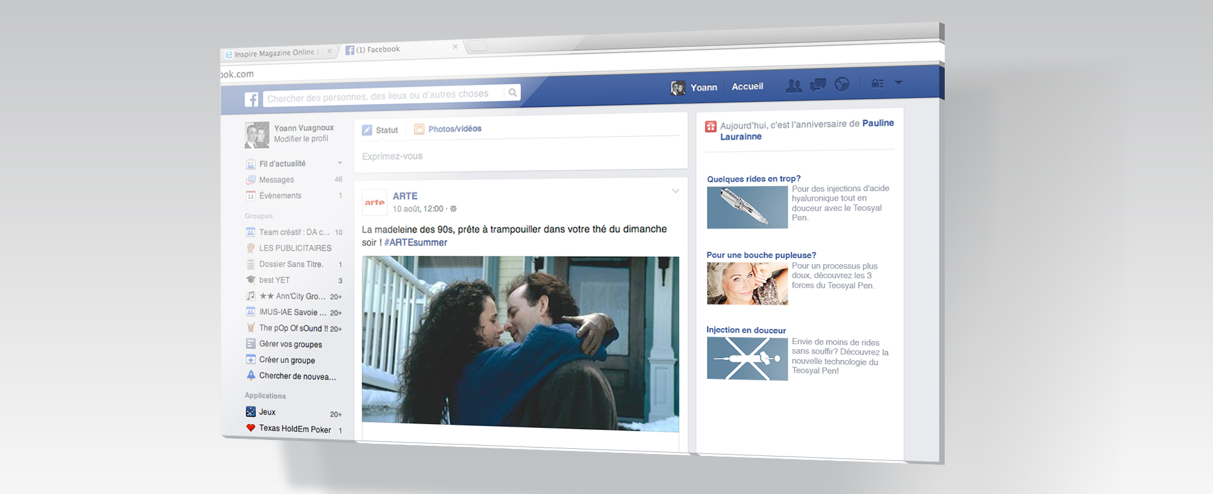Image resolution: width=1213 pixels, height=494 pixels.
Task: Open the ARTE post options chevron
Action: coord(675,190)
